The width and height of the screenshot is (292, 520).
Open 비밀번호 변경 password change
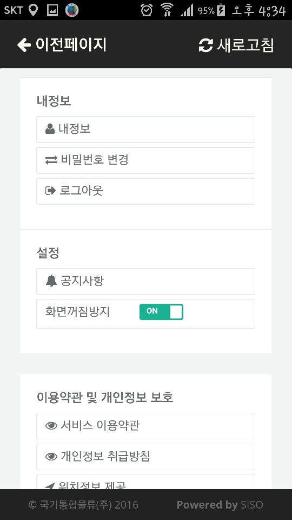click(145, 160)
